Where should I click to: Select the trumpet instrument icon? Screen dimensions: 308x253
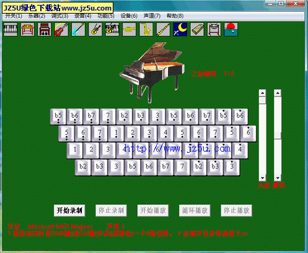click(x=129, y=30)
